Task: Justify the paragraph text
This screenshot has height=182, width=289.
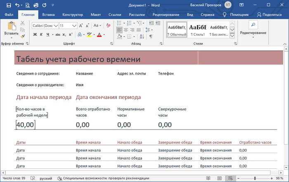Action: (139, 30)
